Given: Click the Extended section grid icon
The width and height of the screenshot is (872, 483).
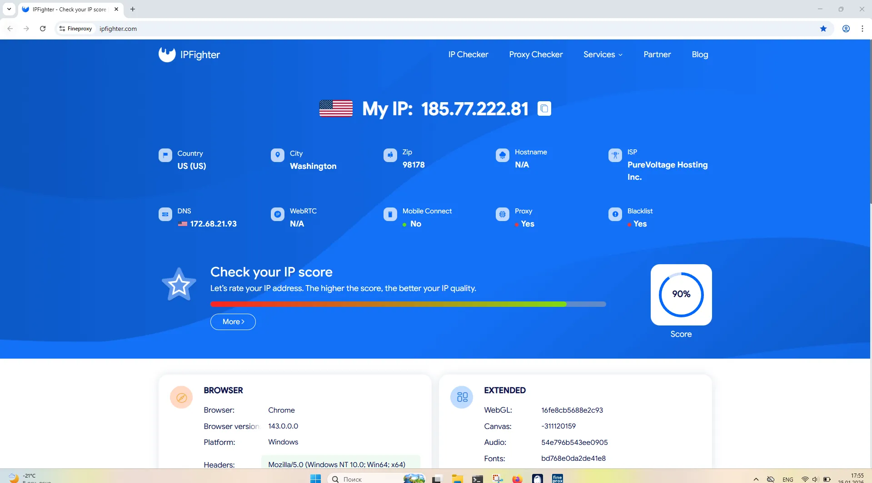Looking at the screenshot, I should (462, 398).
